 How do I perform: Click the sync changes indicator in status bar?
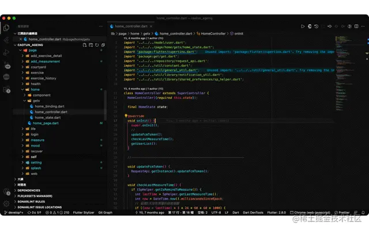pyautogui.click(x=35, y=212)
